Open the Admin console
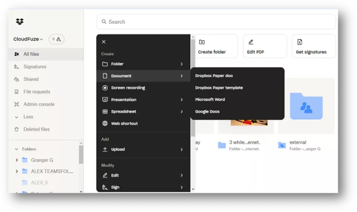 [46, 104]
